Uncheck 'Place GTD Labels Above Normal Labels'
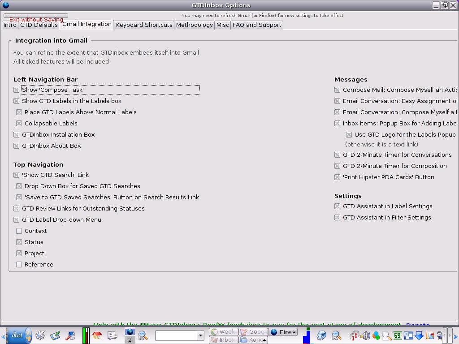Image resolution: width=459 pixels, height=344 pixels. point(19,112)
